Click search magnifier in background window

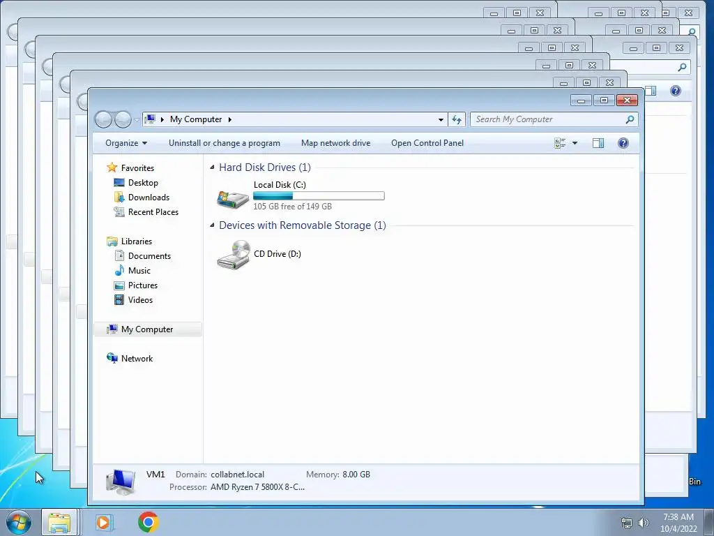coord(682,68)
